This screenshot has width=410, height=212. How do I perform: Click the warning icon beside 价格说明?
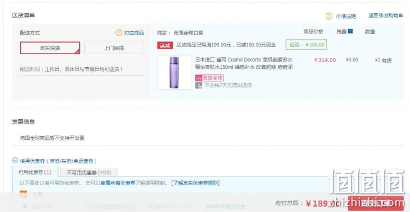pos(329,16)
